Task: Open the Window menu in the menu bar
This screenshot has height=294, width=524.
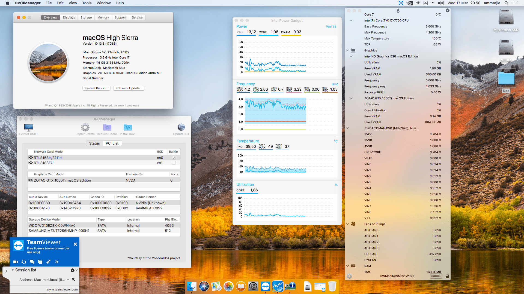Action: click(x=103, y=3)
